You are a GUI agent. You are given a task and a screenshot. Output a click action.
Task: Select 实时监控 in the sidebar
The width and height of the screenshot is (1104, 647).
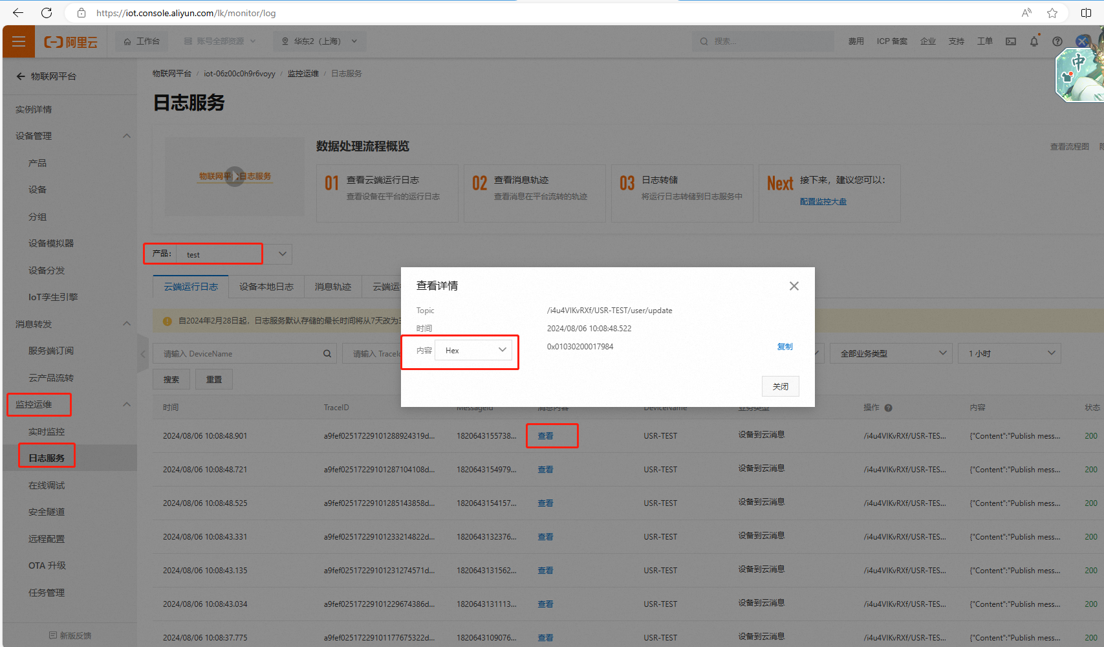pos(47,432)
